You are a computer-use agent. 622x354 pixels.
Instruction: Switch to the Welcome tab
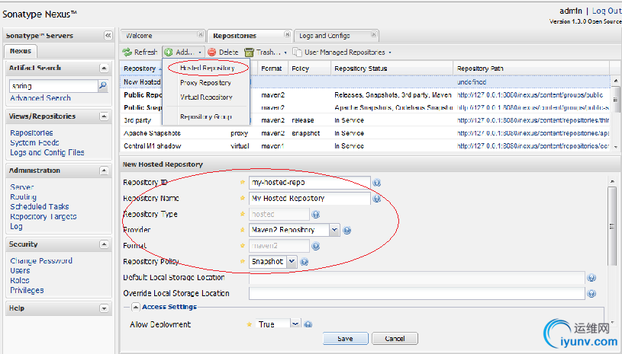coord(163,36)
